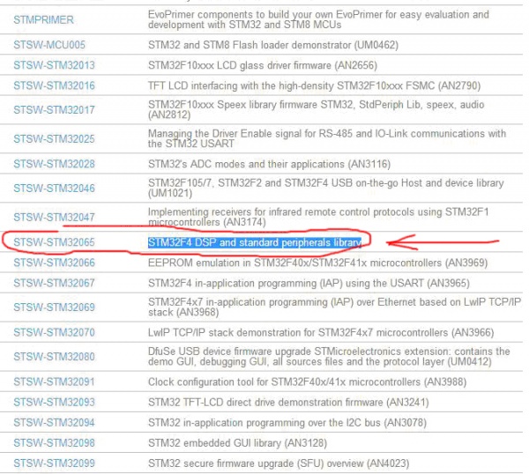The width and height of the screenshot is (529, 474).
Task: Click the Speex library firmware (AN2812) description
Action: [317, 110]
